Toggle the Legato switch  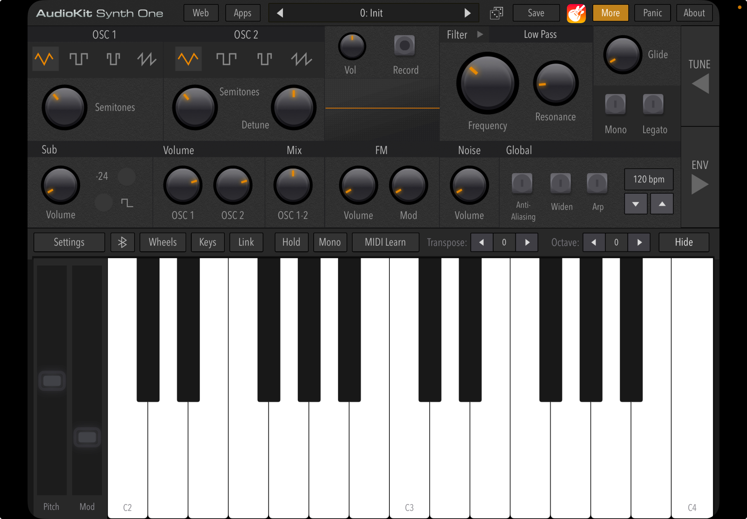[653, 104]
